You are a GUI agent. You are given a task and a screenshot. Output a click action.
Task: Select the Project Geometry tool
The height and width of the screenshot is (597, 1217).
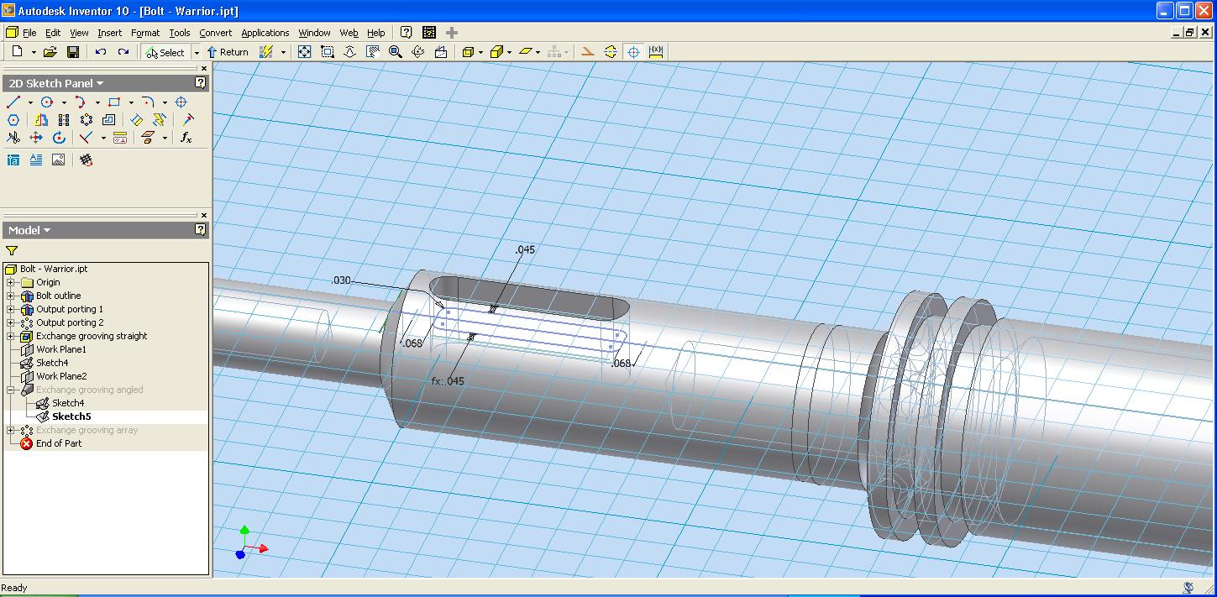pyautogui.click(x=148, y=138)
